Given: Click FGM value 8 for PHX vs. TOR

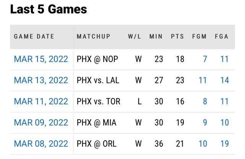Looking at the screenshot, I should [205, 101].
